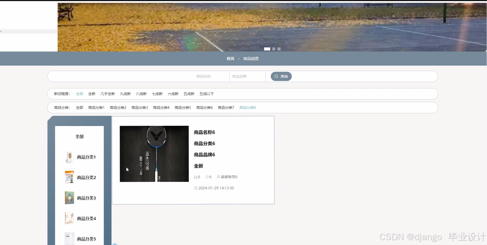This screenshot has width=487, height=245.
Task: Go to 首页 in the breadcrumb
Action: 230,59
